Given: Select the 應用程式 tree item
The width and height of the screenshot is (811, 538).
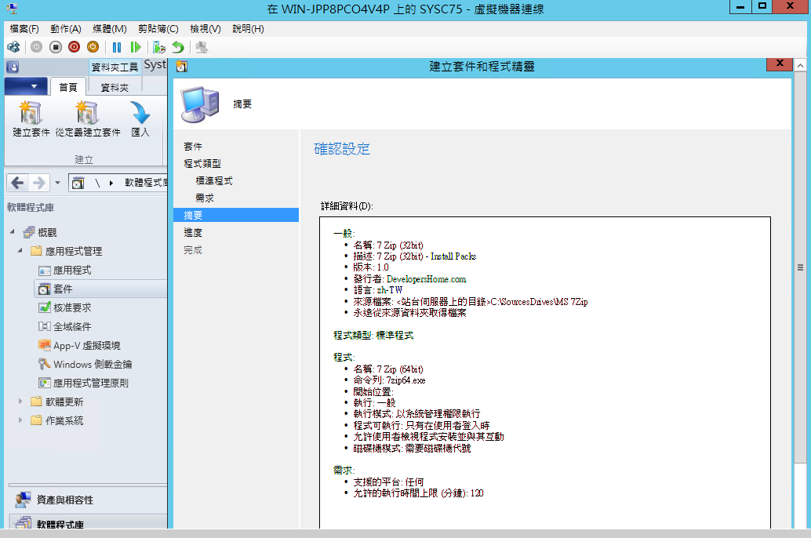Looking at the screenshot, I should tap(72, 270).
